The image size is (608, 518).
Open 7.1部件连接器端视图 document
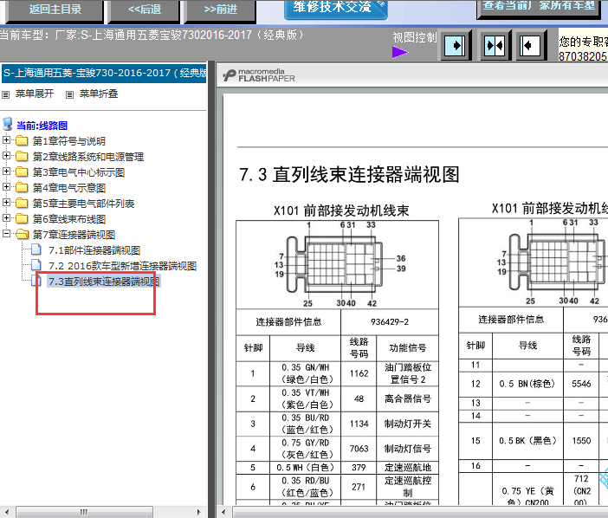[94, 250]
